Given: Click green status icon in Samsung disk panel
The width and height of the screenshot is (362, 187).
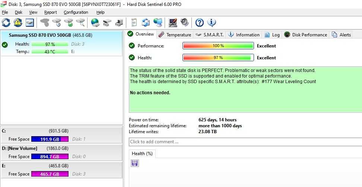Looking at the screenshot, I should (4, 45).
